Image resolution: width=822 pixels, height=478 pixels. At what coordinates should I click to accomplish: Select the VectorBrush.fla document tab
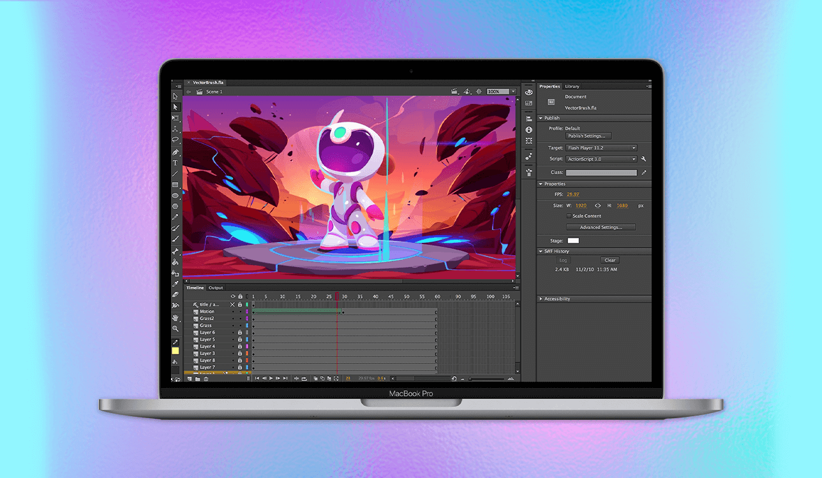point(204,83)
